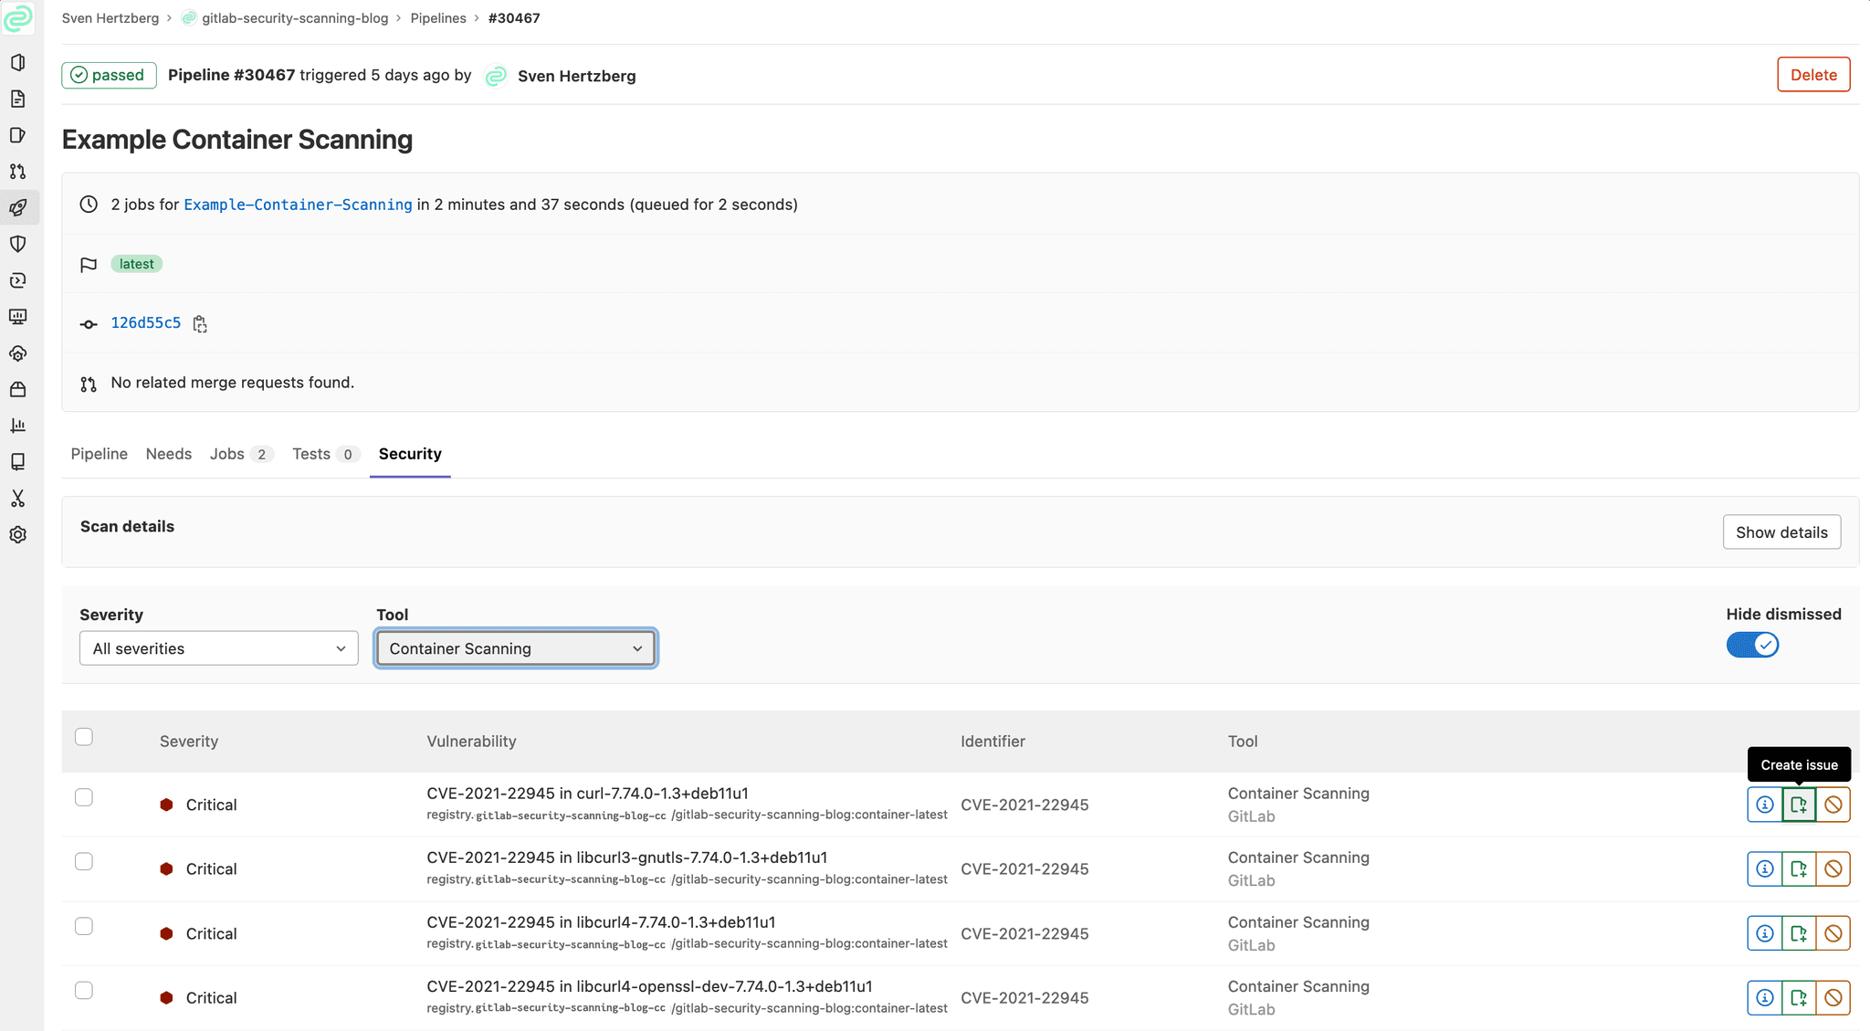1870x1031 pixels.
Task: Switch to the Needs tab
Action: (169, 454)
